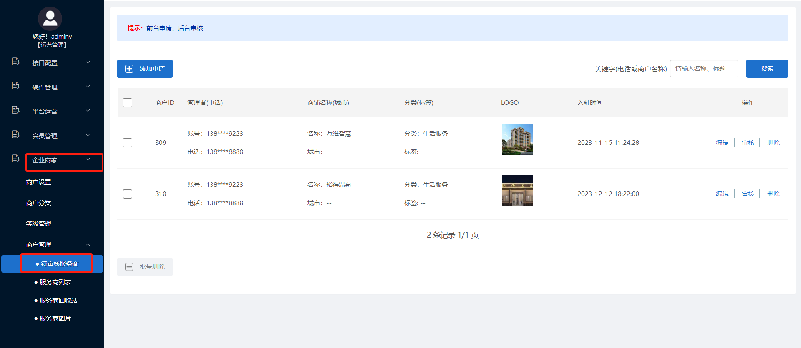Collapse the 商户管理 submenu chevron
The width and height of the screenshot is (801, 348).
point(88,244)
